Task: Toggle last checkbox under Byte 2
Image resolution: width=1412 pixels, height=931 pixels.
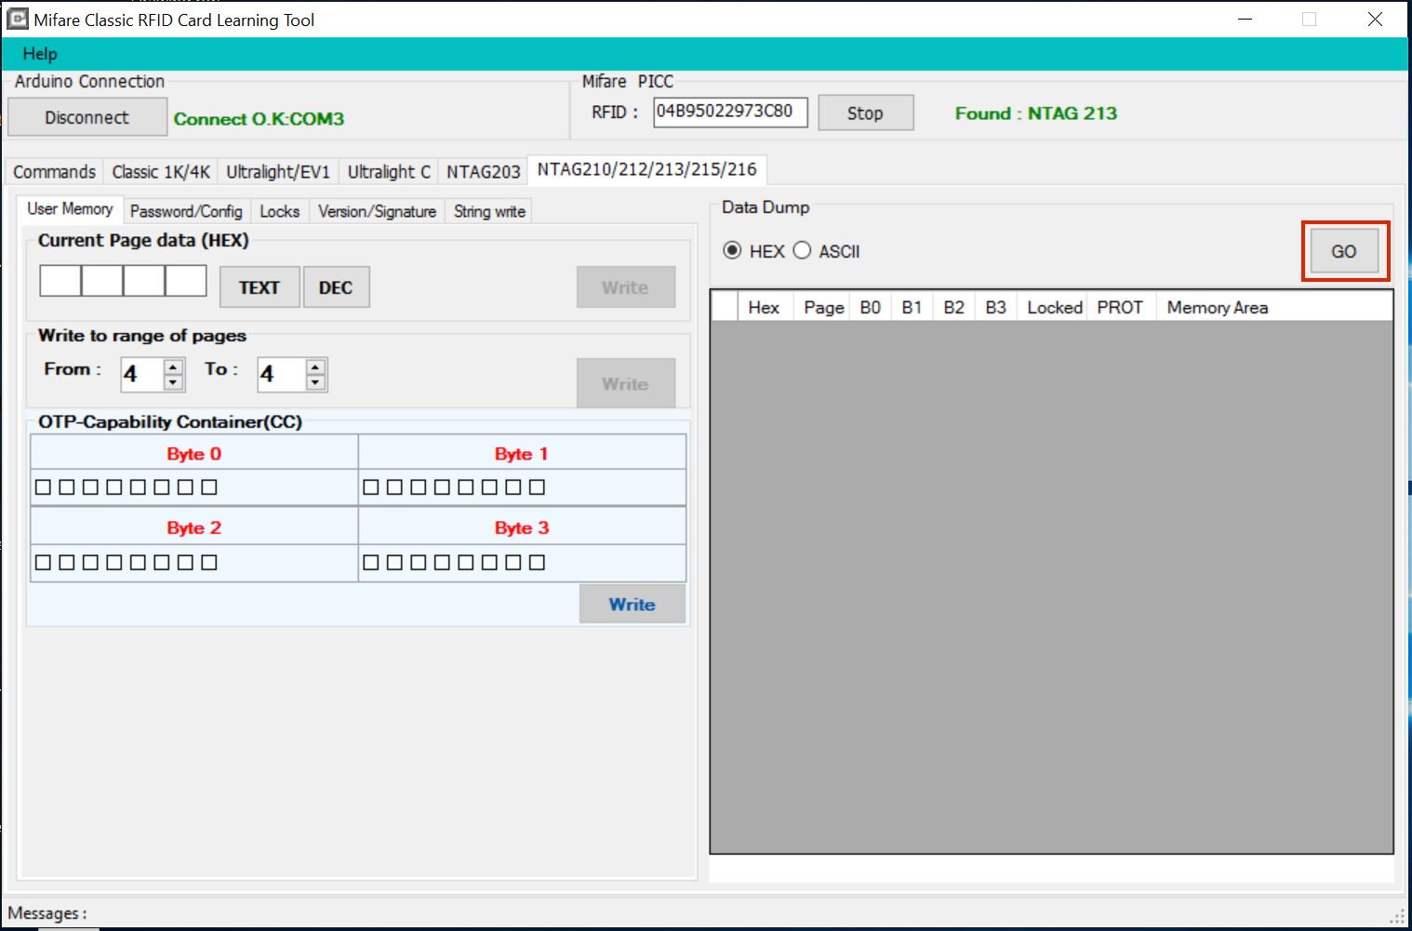Action: [x=209, y=562]
